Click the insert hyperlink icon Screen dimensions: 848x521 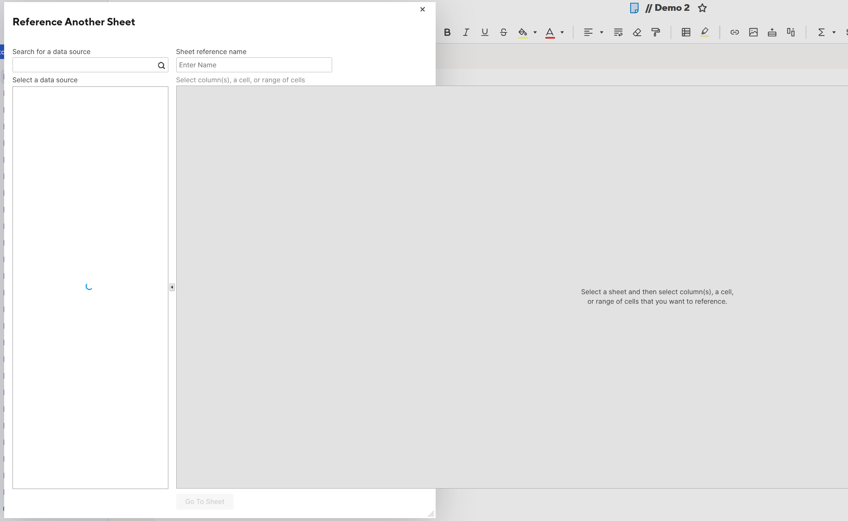coord(735,32)
